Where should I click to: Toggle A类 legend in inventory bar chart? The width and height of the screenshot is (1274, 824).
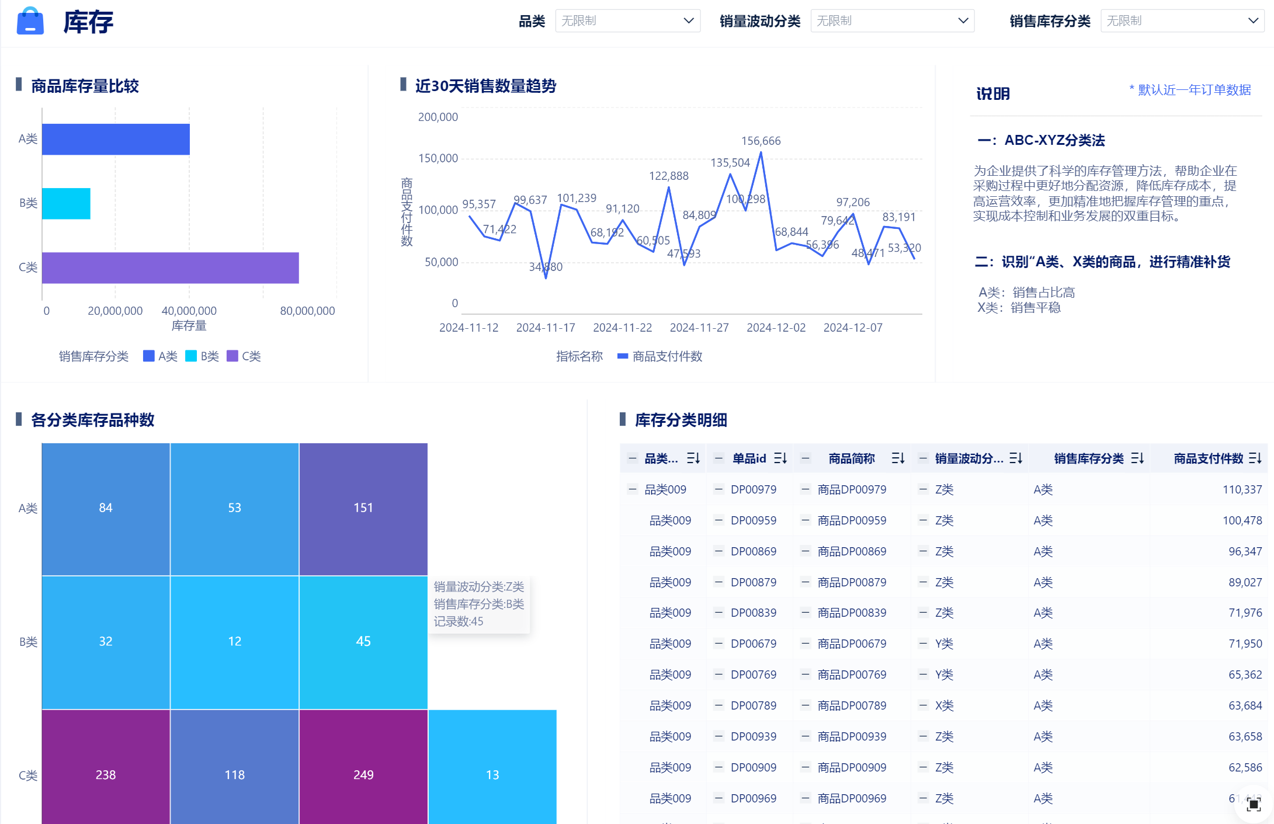pos(160,356)
